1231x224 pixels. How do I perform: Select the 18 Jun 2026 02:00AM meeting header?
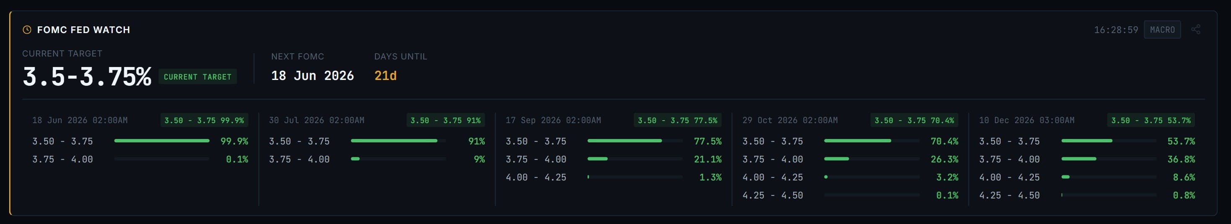pos(80,120)
